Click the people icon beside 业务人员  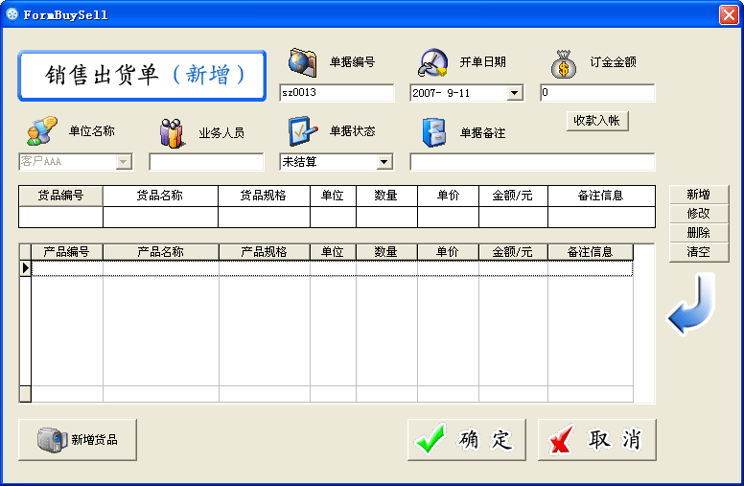pos(172,131)
